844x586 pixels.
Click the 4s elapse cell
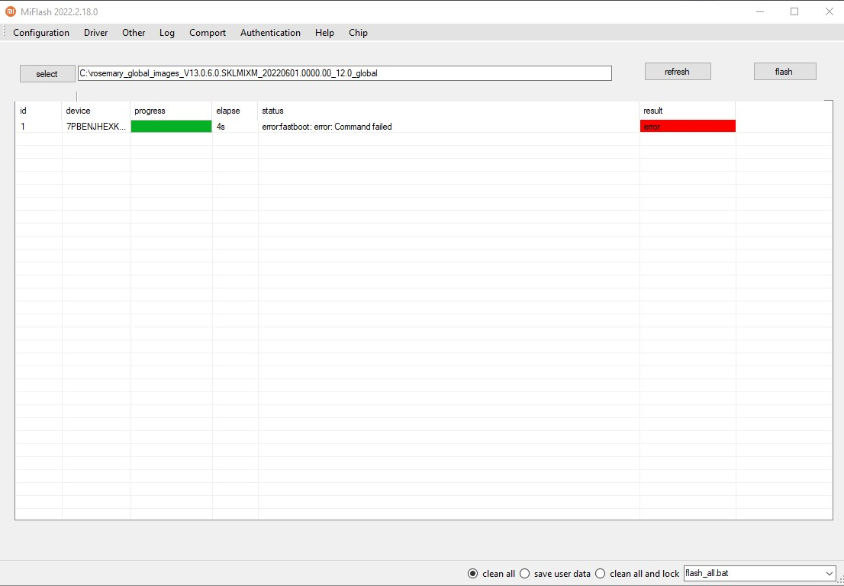[x=235, y=127]
